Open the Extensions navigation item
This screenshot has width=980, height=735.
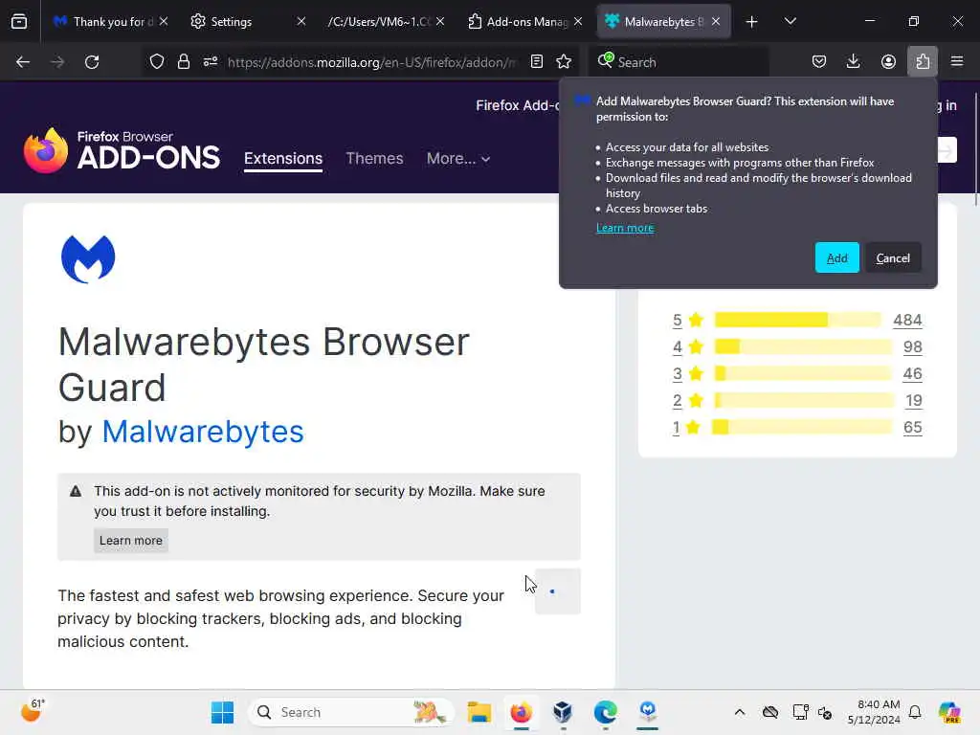click(x=283, y=159)
